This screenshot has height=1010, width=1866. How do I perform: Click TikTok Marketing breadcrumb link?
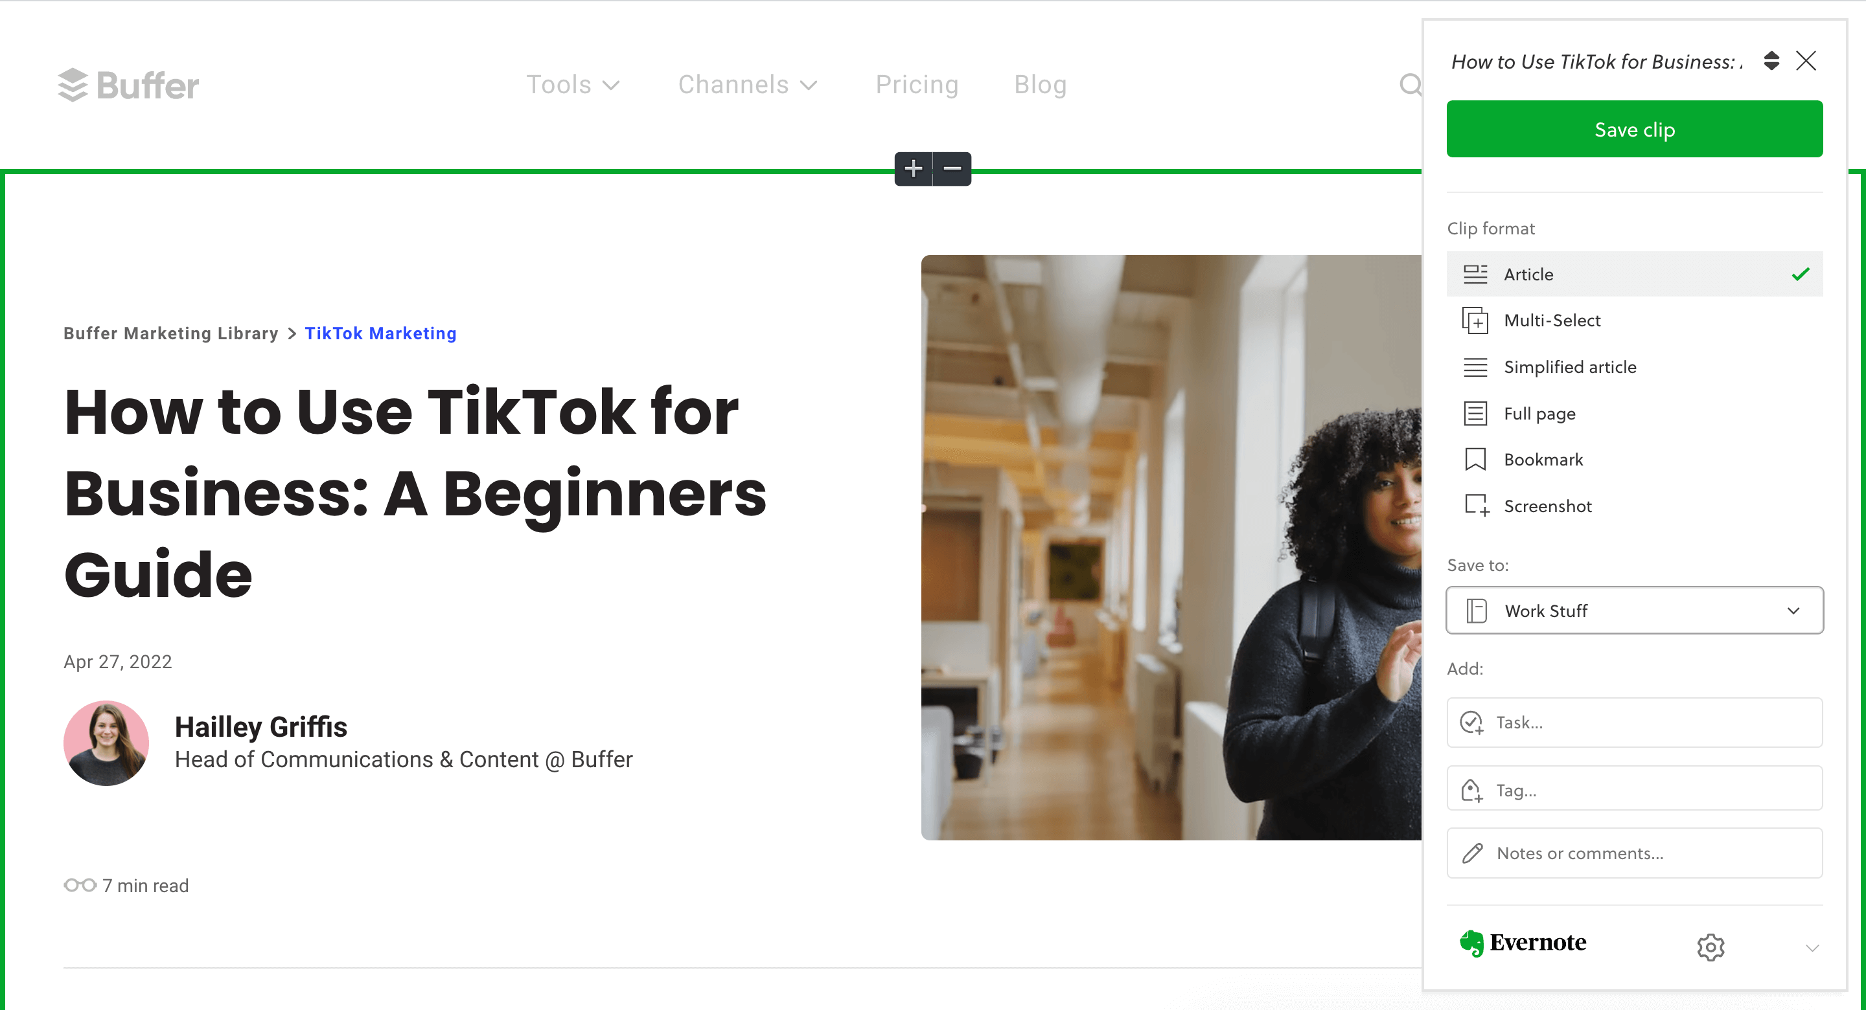[x=380, y=333]
